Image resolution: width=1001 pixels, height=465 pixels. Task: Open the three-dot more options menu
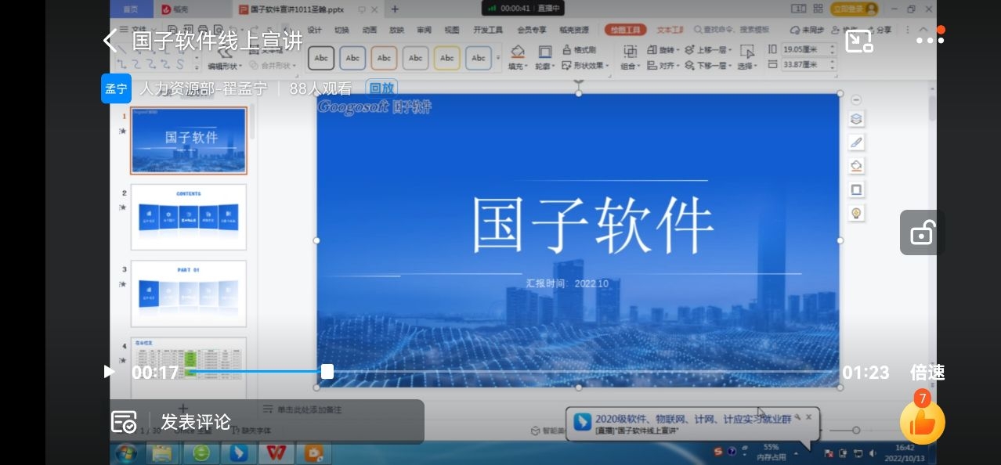click(x=930, y=39)
